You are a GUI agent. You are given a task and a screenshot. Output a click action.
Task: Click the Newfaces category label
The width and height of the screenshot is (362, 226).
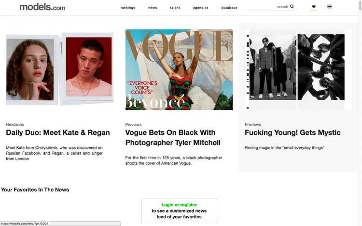click(15, 124)
